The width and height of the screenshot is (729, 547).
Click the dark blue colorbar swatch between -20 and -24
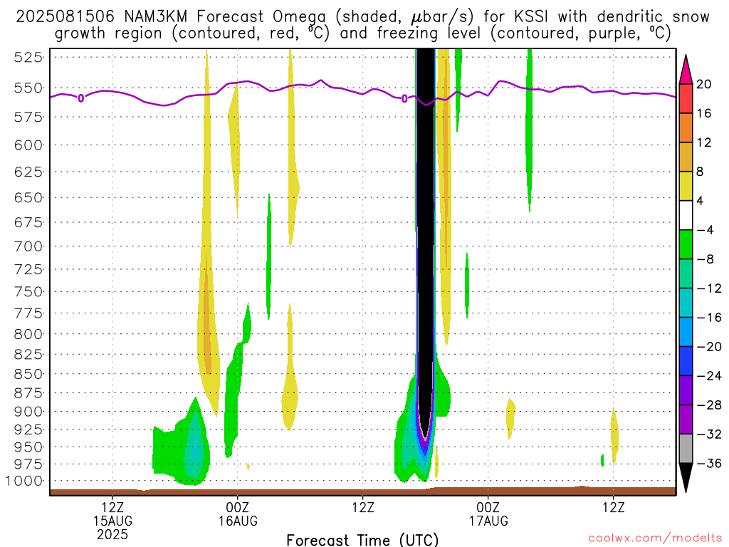point(686,361)
